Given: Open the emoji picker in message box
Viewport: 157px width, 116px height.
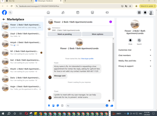Looking at the screenshot, I should 107,106.
